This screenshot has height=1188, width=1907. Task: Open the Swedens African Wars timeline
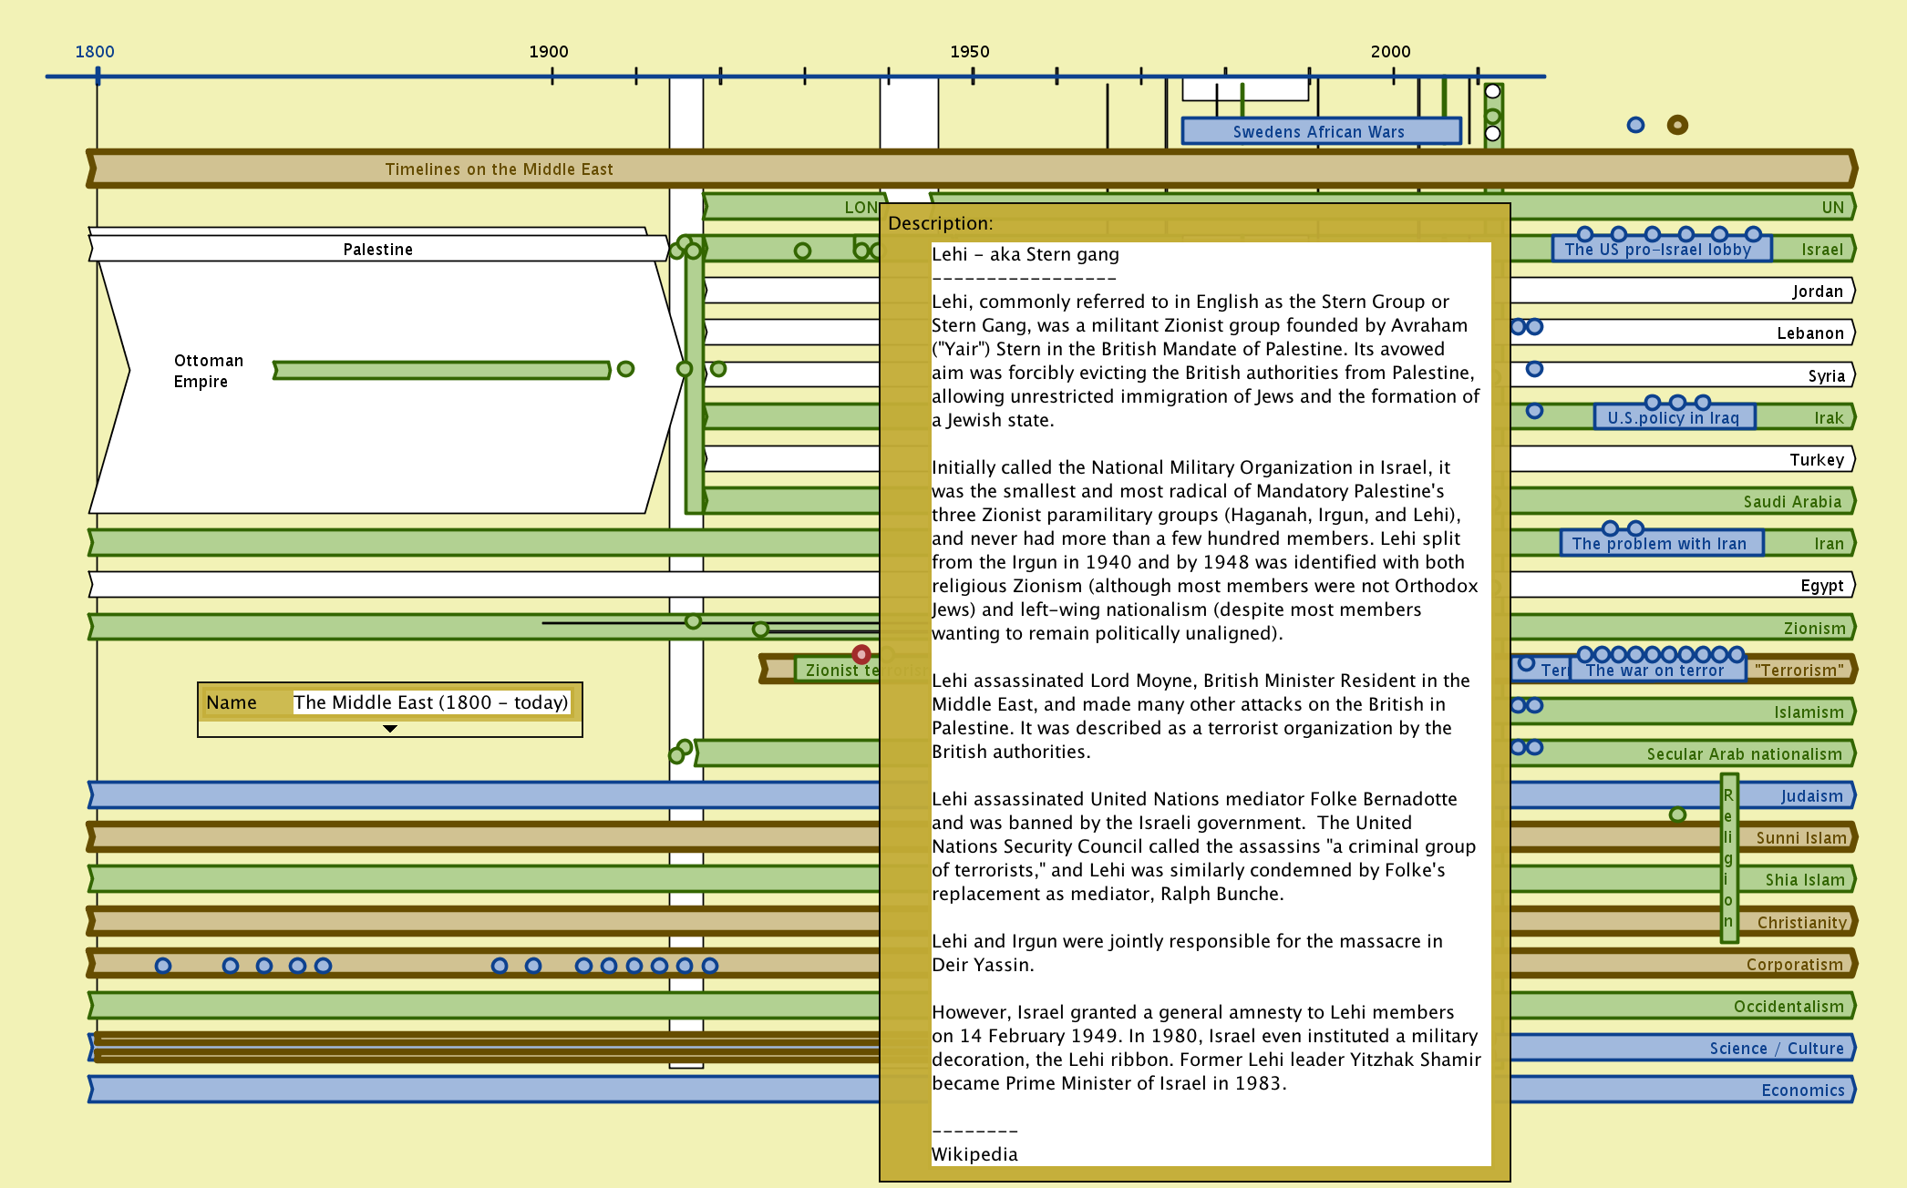[x=1319, y=131]
